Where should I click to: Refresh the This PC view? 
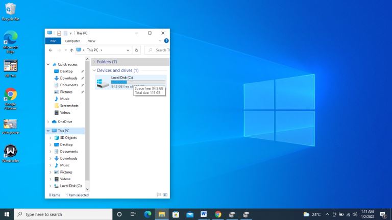pos(136,50)
